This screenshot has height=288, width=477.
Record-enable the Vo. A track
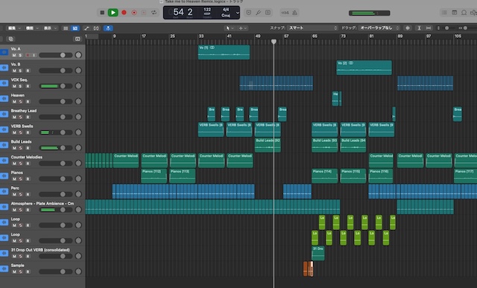(x=28, y=55)
